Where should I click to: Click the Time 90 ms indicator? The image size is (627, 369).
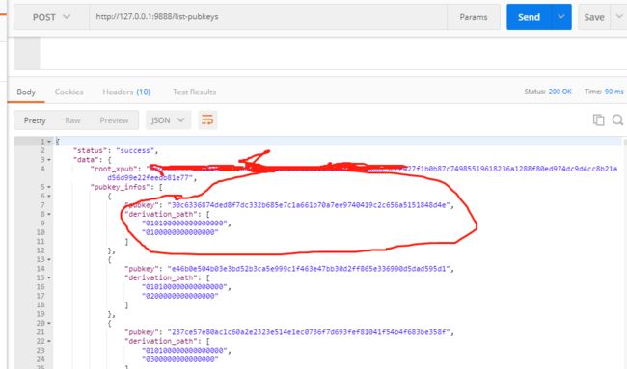pos(604,92)
